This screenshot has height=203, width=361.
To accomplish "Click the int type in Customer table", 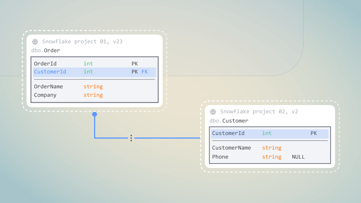I will coord(267,133).
